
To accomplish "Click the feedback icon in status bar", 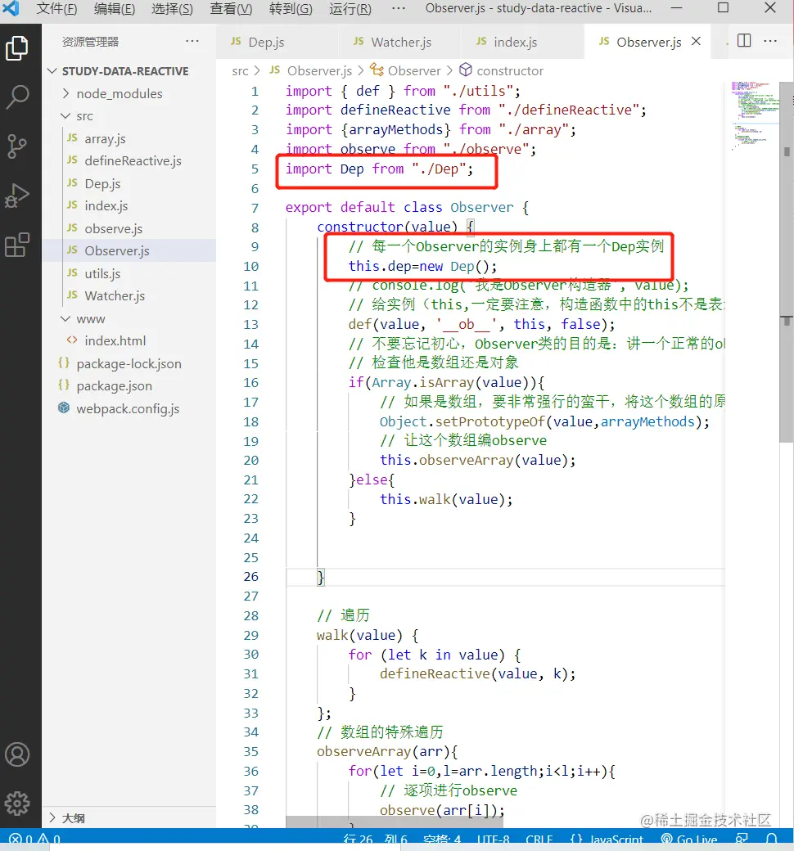I will [x=742, y=839].
